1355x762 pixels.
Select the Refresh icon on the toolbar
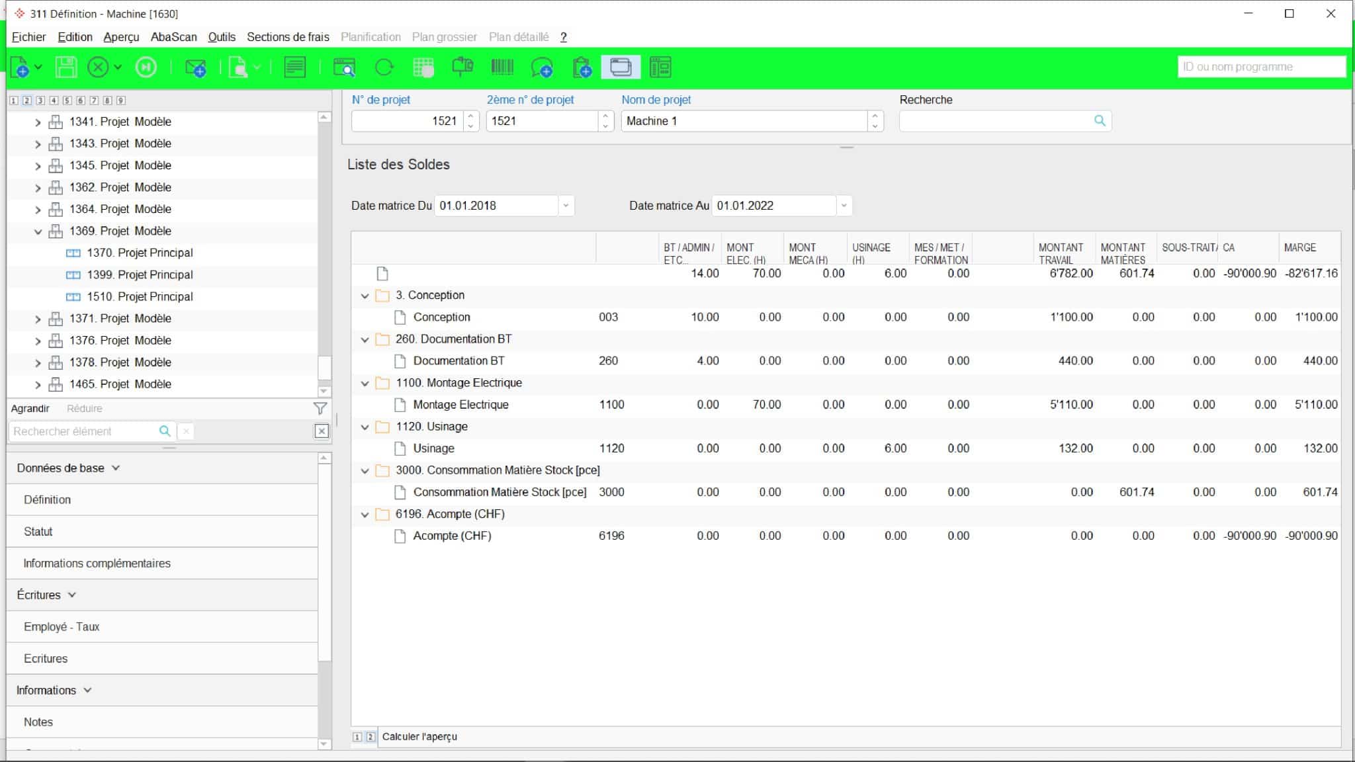click(x=386, y=66)
